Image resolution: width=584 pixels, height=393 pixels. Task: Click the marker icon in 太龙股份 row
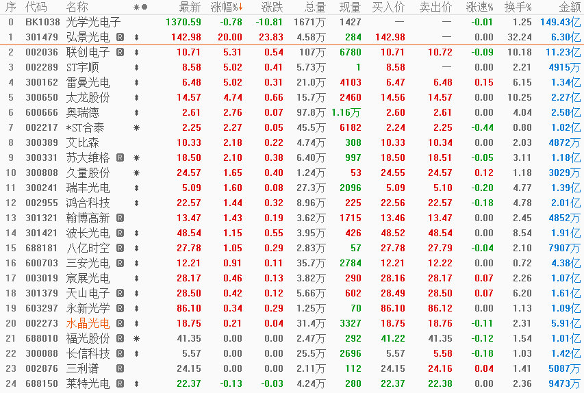[137, 98]
